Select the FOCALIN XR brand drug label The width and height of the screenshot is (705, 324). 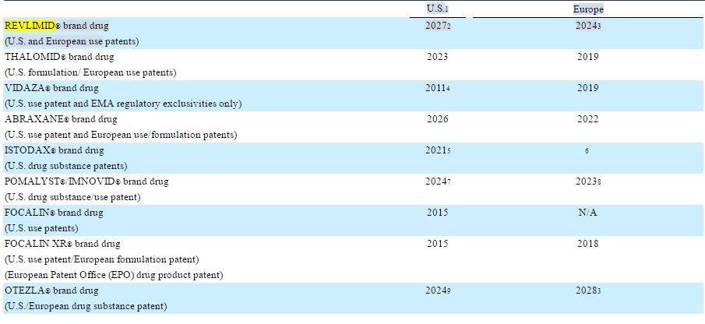(x=63, y=244)
